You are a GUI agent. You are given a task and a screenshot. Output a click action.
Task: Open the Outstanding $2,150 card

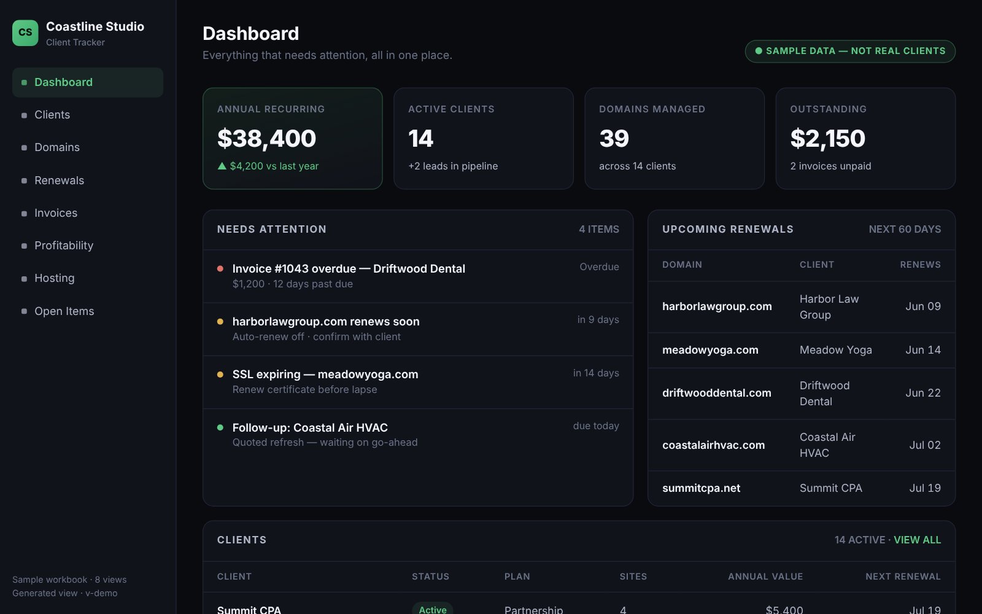click(x=865, y=138)
